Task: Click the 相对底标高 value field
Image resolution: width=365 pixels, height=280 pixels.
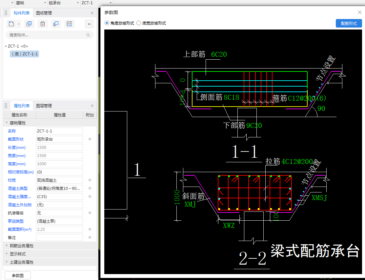Action: tap(59, 172)
